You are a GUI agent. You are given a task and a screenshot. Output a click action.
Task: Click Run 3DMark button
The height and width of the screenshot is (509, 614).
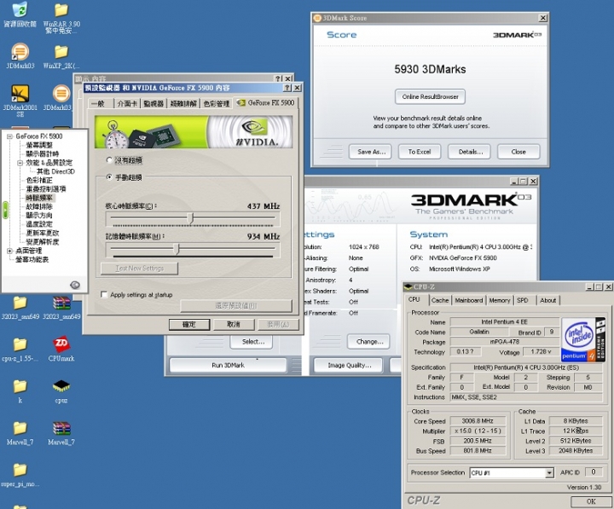point(228,365)
